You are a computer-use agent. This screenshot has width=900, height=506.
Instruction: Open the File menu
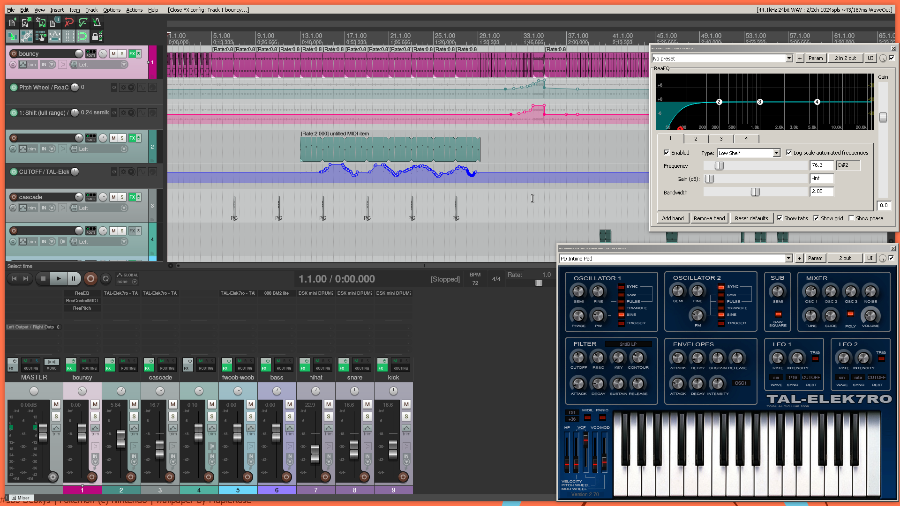11,10
